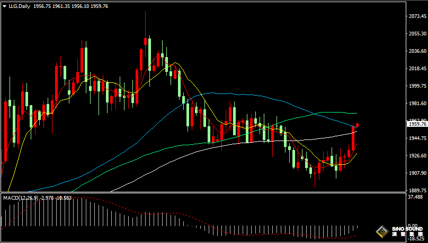Click the 2036.60 price axis label

coord(417,51)
